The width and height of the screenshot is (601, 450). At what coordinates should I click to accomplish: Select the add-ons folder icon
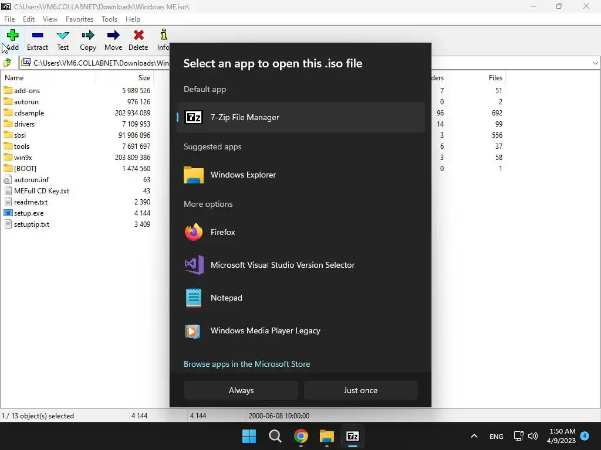pos(8,90)
